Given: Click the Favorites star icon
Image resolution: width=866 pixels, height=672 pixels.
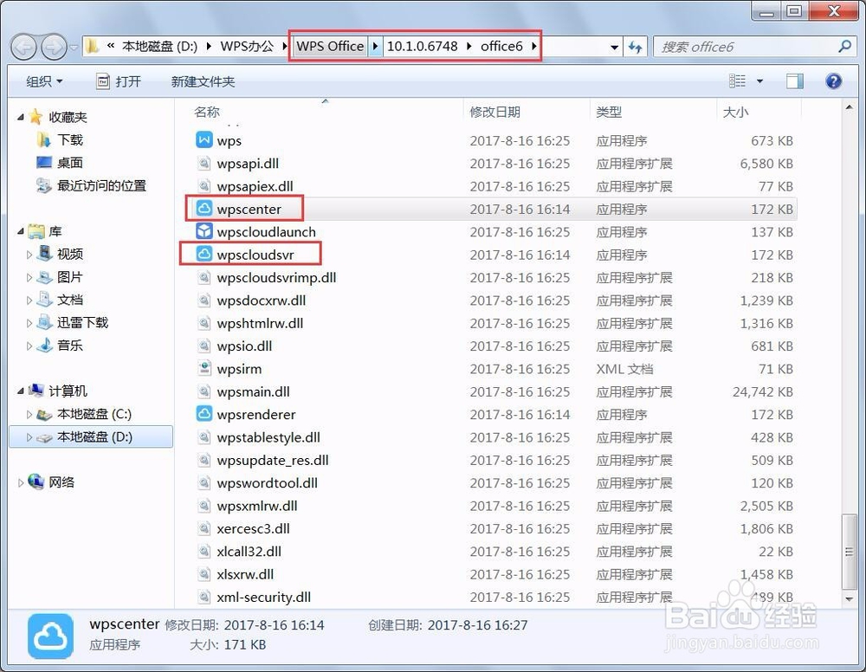Looking at the screenshot, I should [x=36, y=117].
